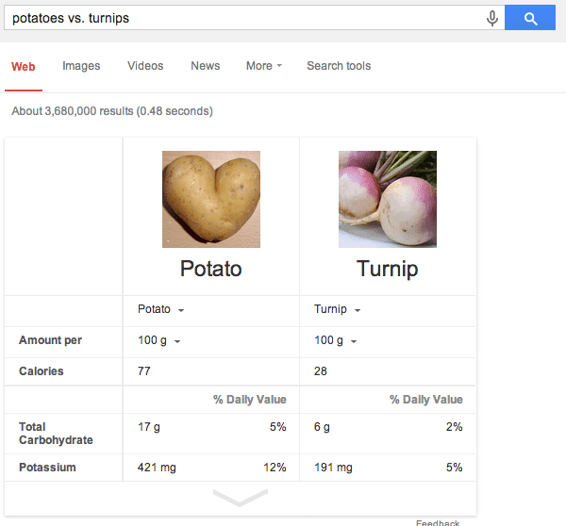Open the Potato variety dropdown
The width and height of the screenshot is (566, 526).
point(161,309)
